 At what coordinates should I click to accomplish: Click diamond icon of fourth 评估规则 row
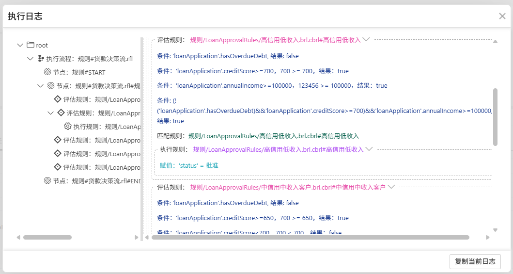click(x=58, y=153)
